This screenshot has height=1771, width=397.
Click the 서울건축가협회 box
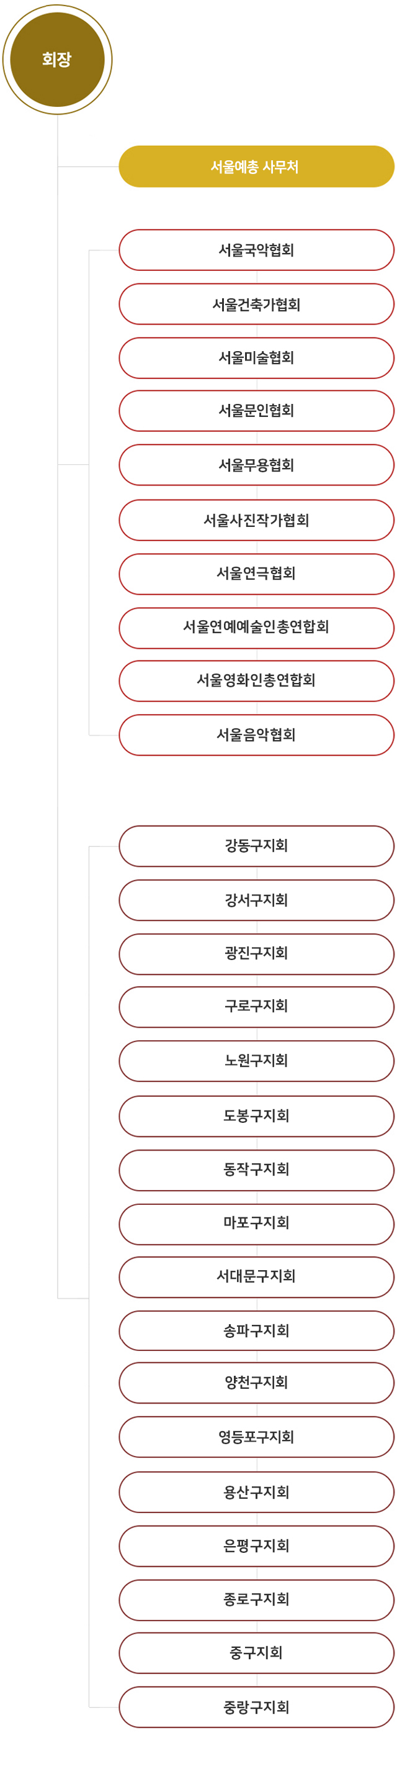tap(256, 304)
